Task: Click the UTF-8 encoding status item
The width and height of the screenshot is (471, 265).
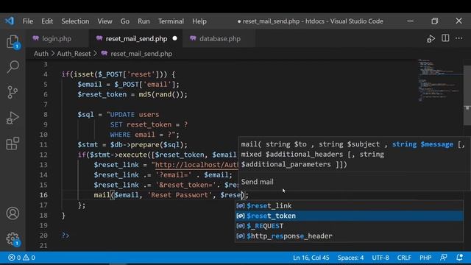Action: click(x=380, y=258)
